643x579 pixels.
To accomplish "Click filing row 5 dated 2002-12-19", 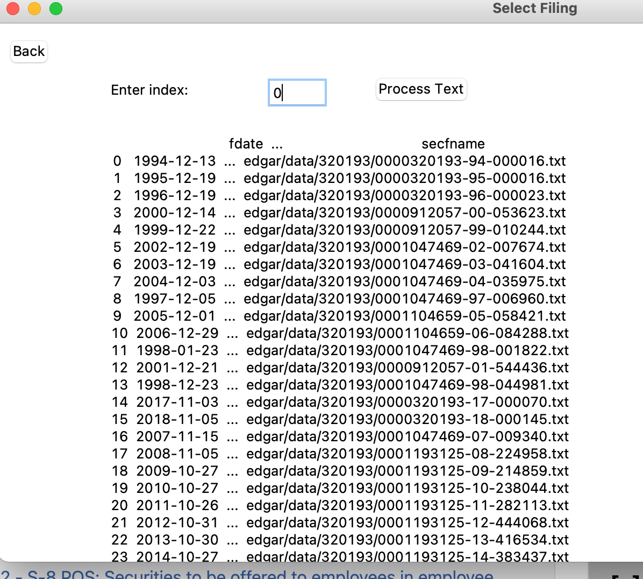I will tap(339, 247).
